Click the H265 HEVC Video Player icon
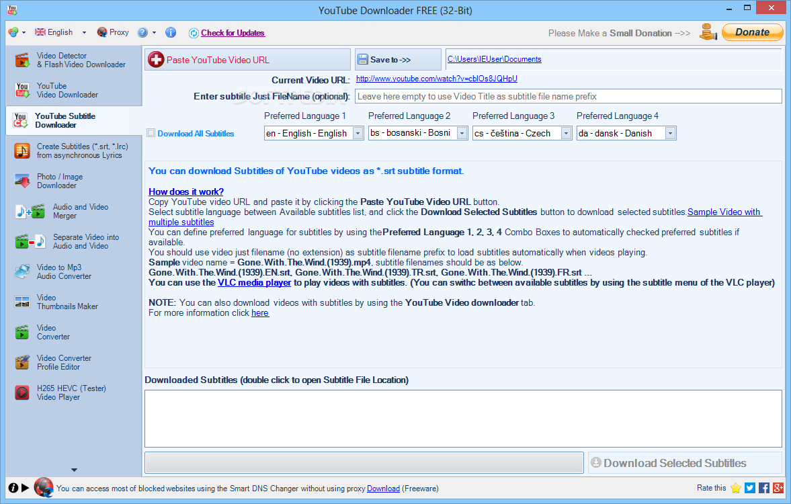Viewport: 791px width, 504px height. (22, 392)
